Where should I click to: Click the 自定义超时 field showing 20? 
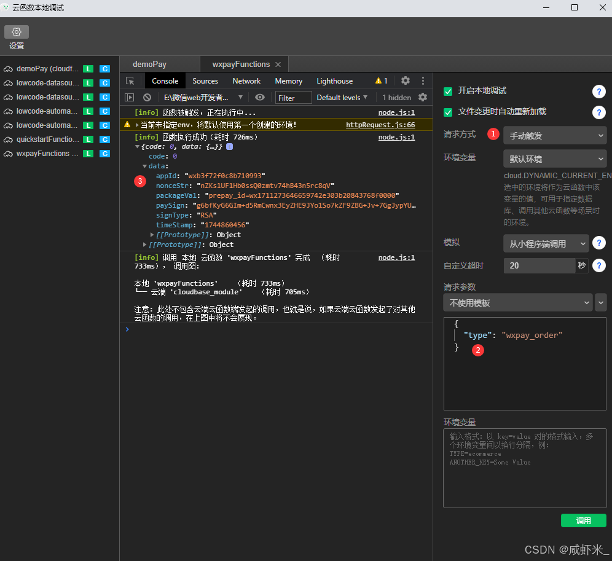(x=539, y=265)
